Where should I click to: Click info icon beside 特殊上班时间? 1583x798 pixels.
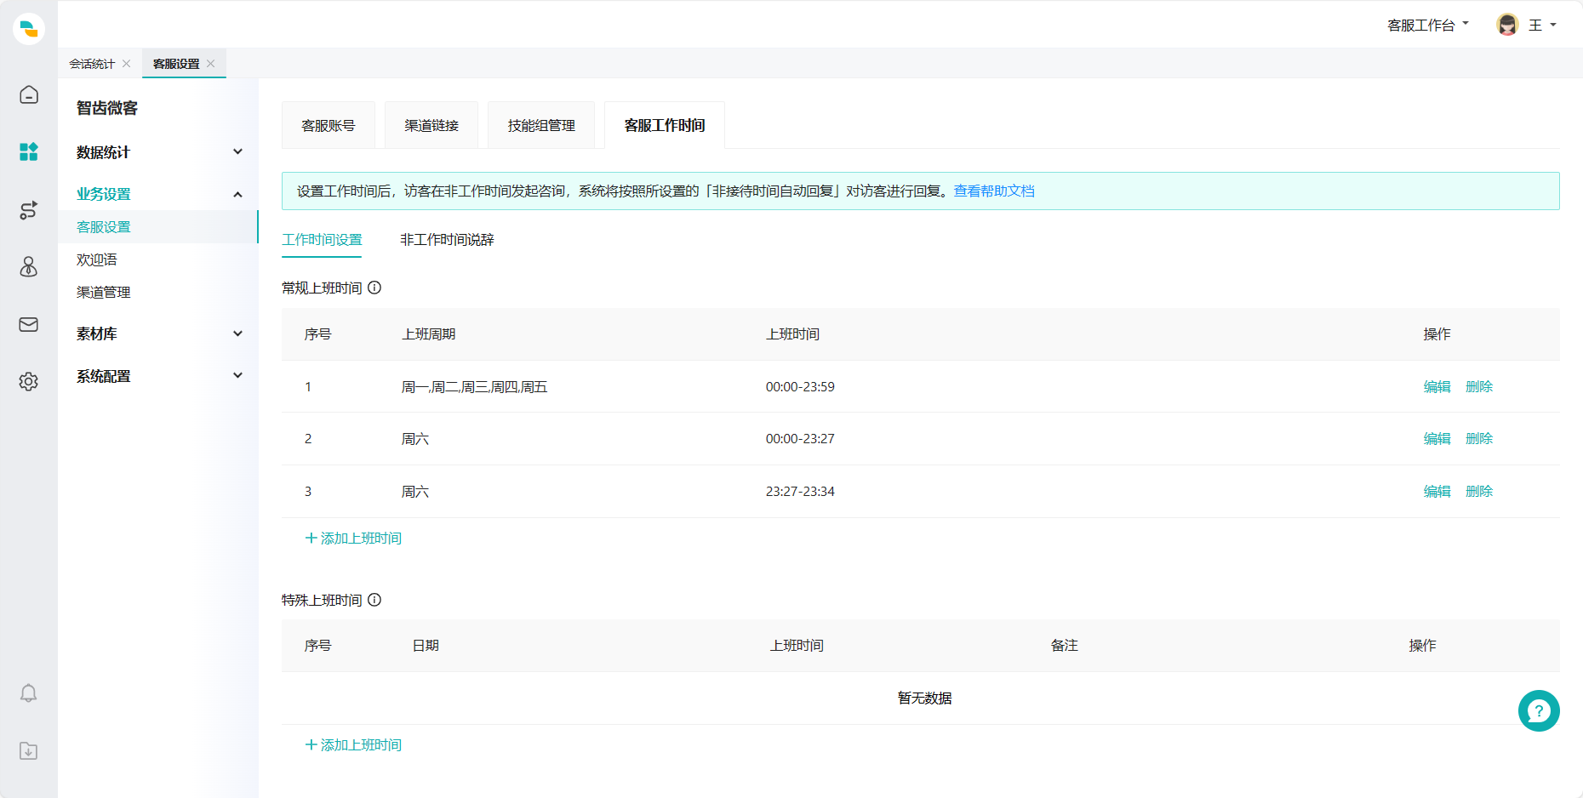(374, 600)
